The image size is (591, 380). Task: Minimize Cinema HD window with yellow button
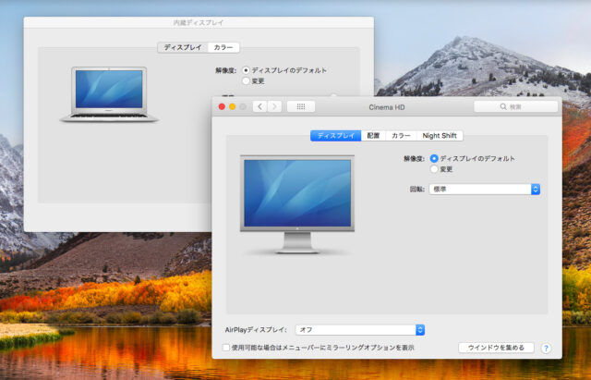[x=233, y=107]
